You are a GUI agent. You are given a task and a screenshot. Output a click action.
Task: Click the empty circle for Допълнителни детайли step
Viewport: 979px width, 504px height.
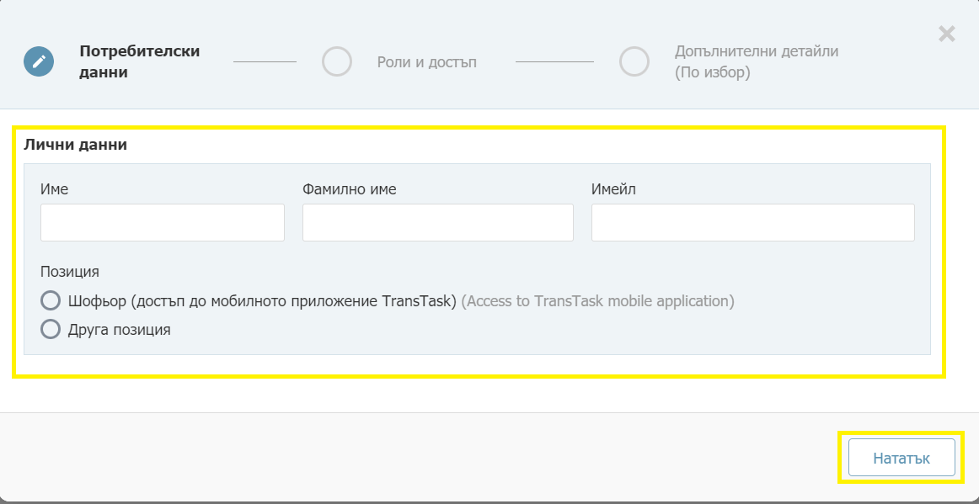(x=634, y=61)
